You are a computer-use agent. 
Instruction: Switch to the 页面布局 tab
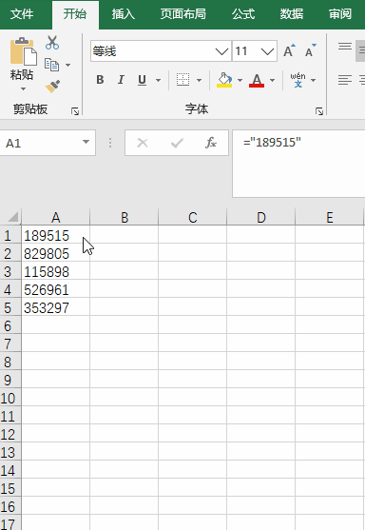point(183,14)
